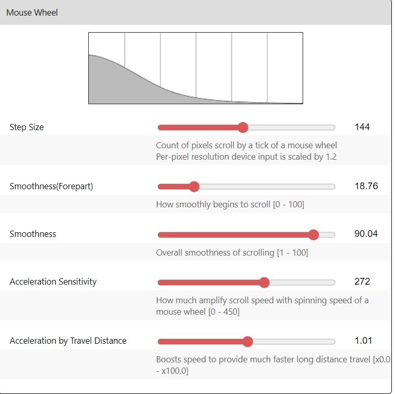Select the Smoothness(Forepart) value 18.76
Image resolution: width=395 pixels, height=394 pixels.
366,186
